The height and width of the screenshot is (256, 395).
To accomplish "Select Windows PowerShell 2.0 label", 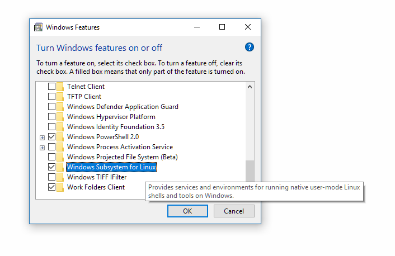I will 103,137.
